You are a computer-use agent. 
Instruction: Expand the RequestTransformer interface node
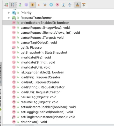(9, 18)
